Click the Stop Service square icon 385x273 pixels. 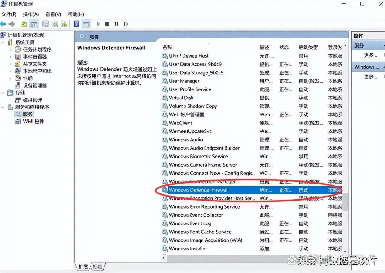107,24
